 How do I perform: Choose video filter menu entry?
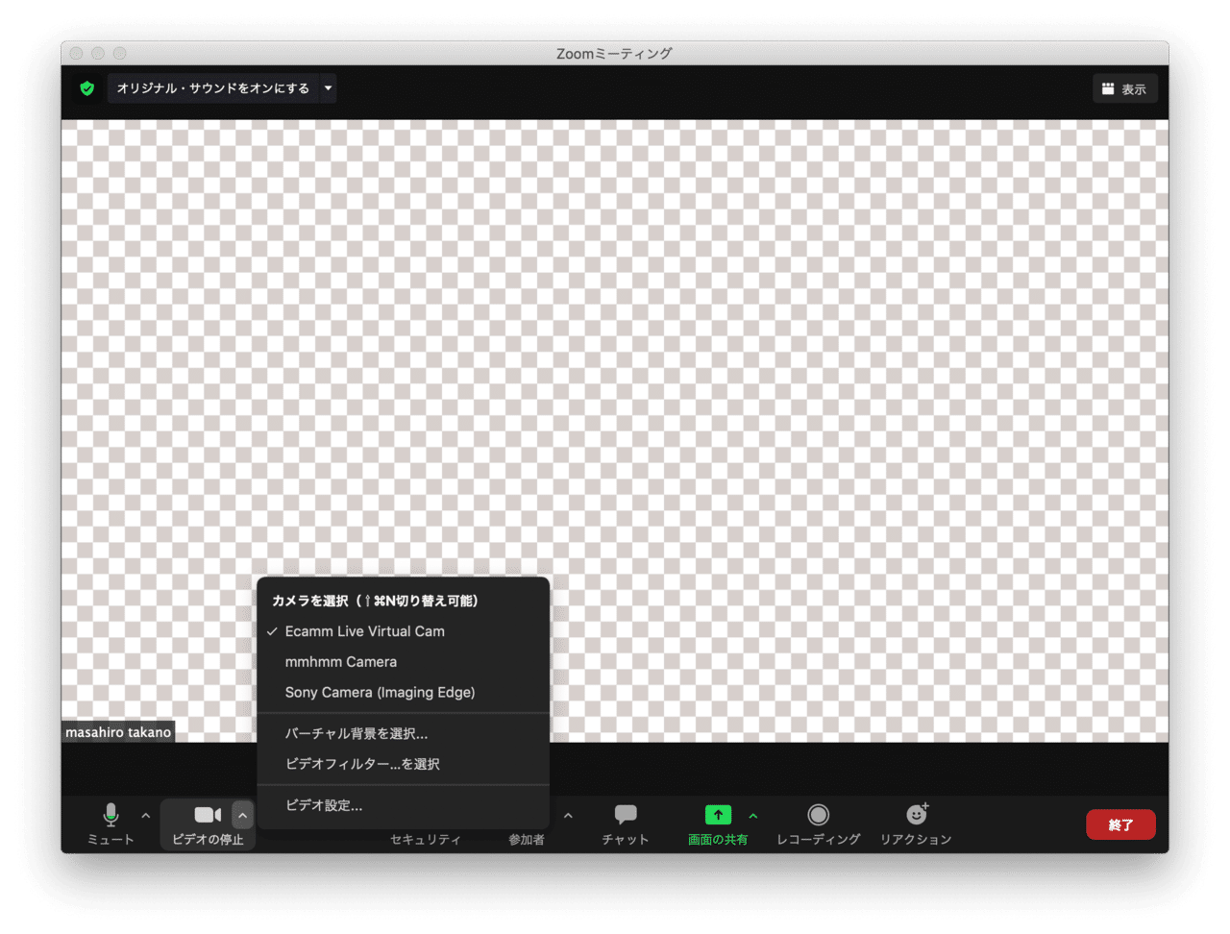(404, 764)
